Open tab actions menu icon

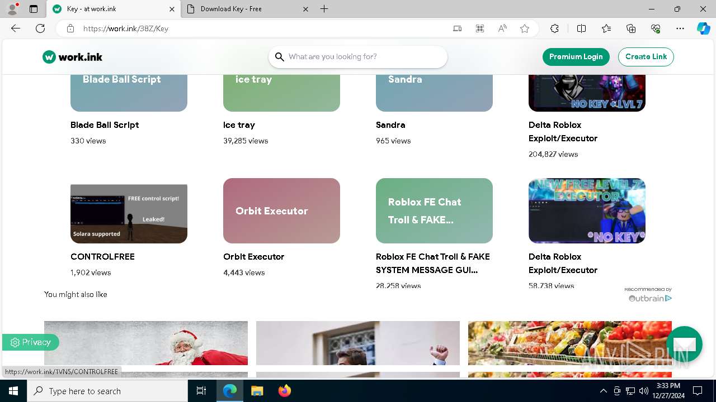(x=34, y=9)
